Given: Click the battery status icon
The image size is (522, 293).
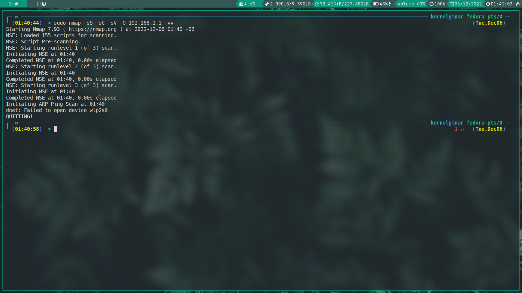Looking at the screenshot, I should 376,4.
